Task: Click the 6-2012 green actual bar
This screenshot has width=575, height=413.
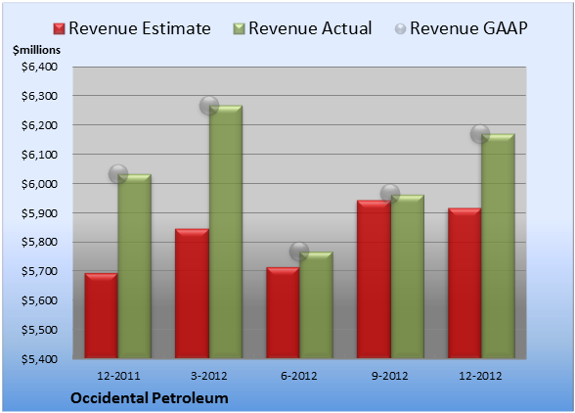Action: pos(316,305)
